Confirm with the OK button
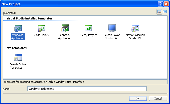This screenshot has width=170, height=104. point(138,98)
